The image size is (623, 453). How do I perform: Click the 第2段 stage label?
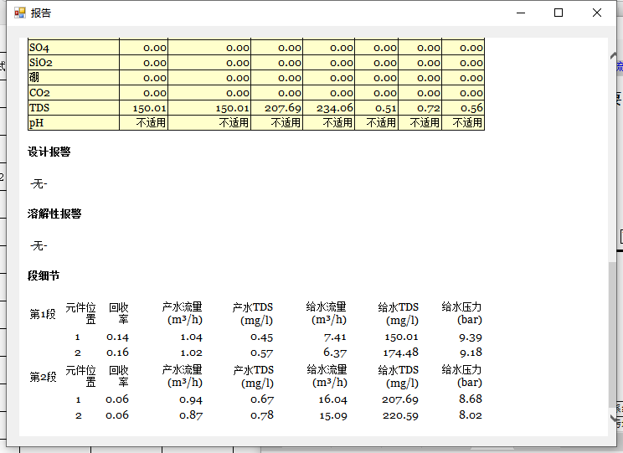click(x=43, y=377)
